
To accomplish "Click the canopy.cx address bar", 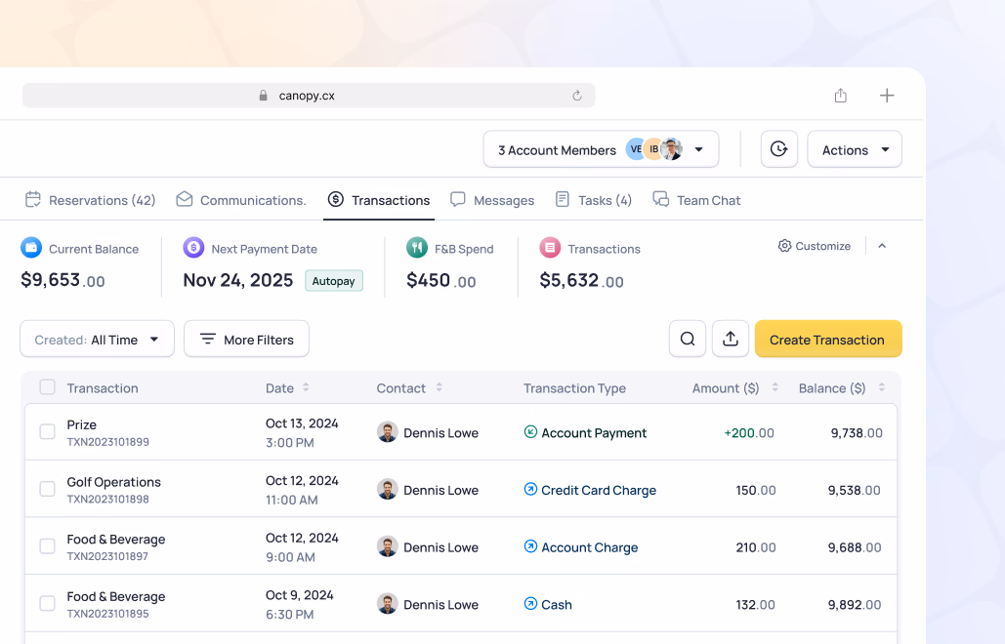I will click(x=309, y=96).
